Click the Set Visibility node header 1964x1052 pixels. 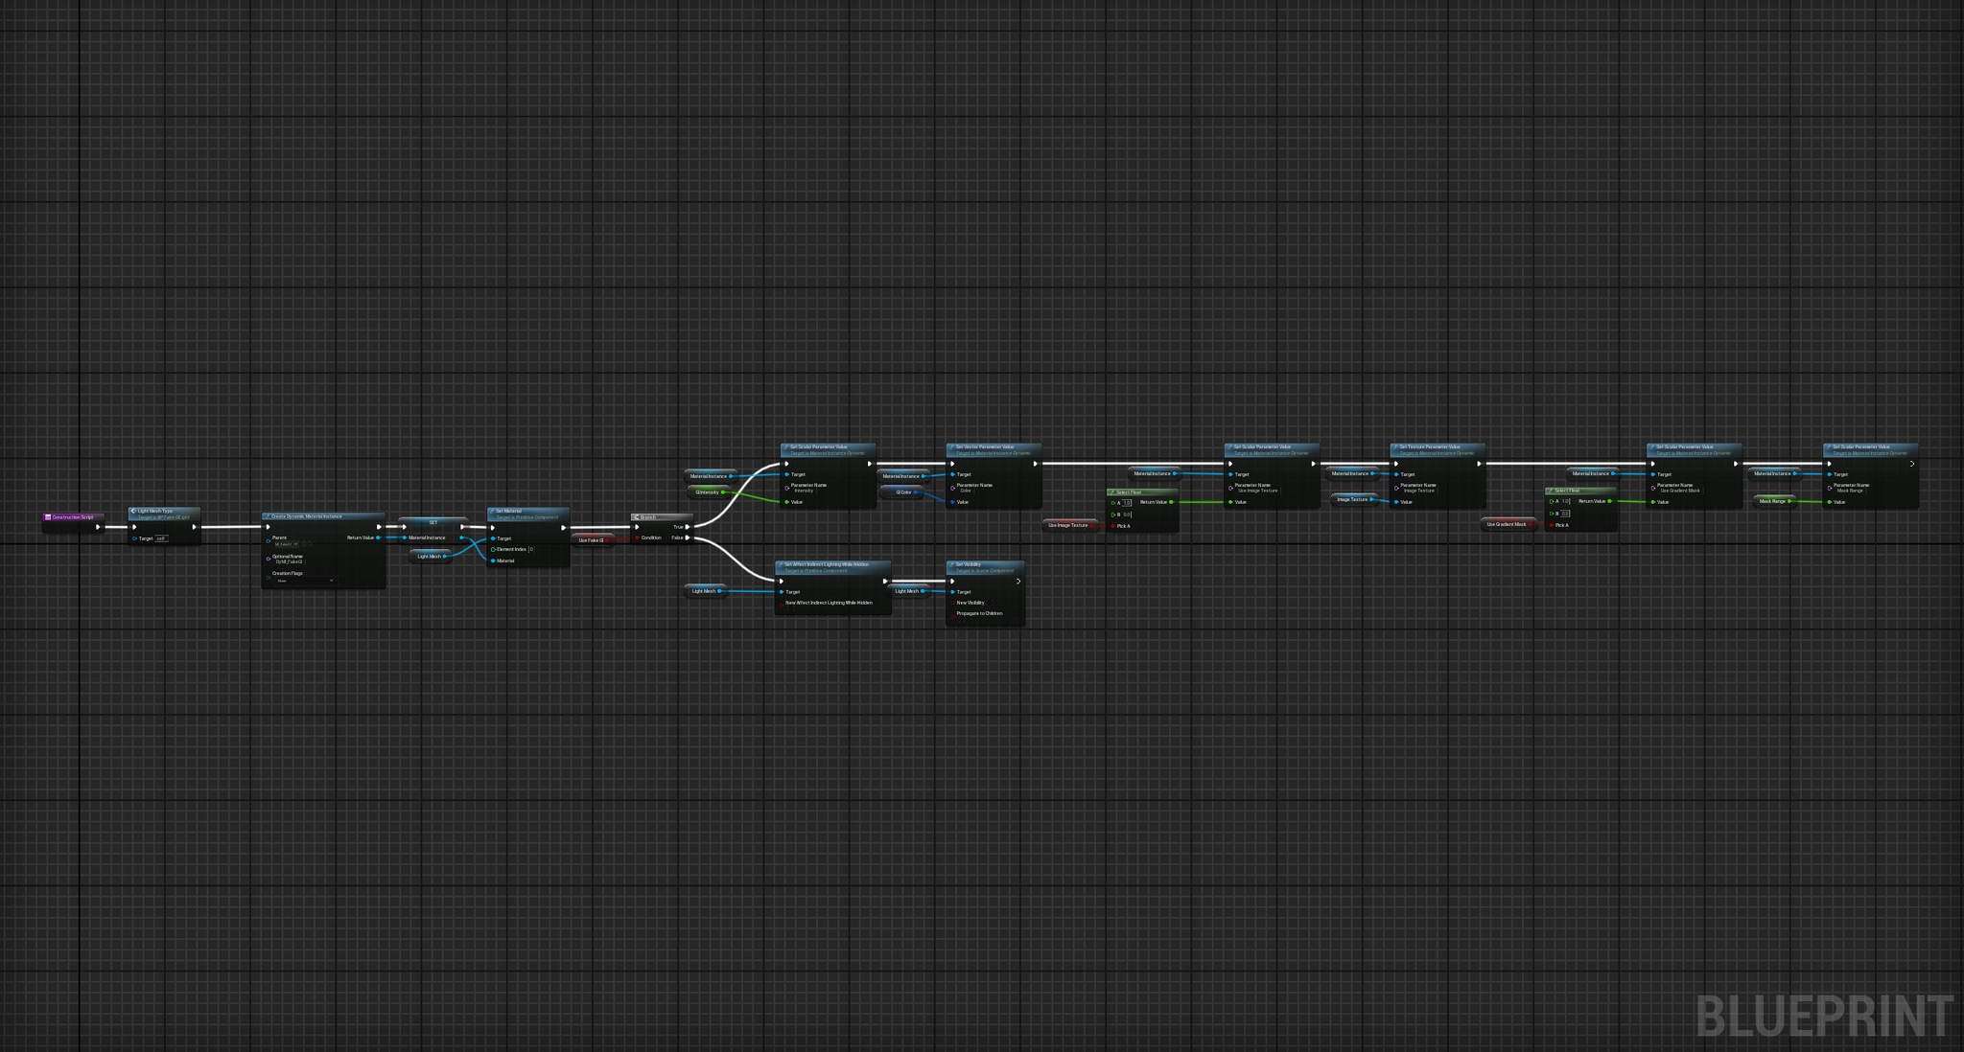(984, 566)
